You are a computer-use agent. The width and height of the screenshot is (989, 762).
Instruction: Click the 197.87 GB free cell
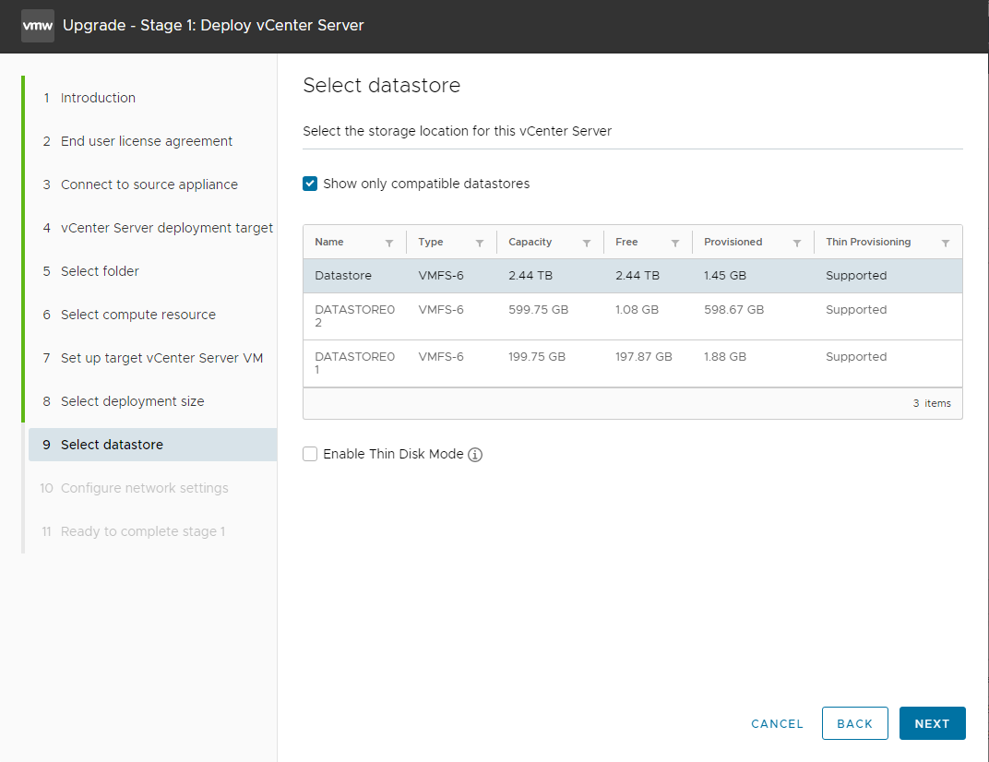click(643, 356)
